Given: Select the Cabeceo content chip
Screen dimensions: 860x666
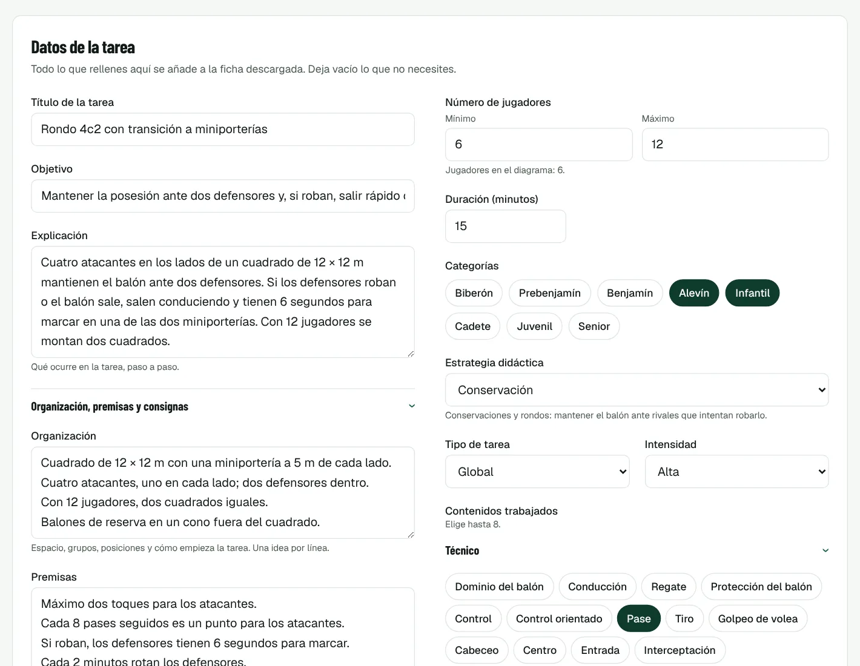Looking at the screenshot, I should click(477, 650).
